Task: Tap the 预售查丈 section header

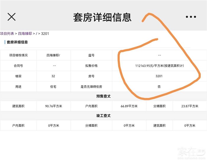Action: (x=103, y=96)
